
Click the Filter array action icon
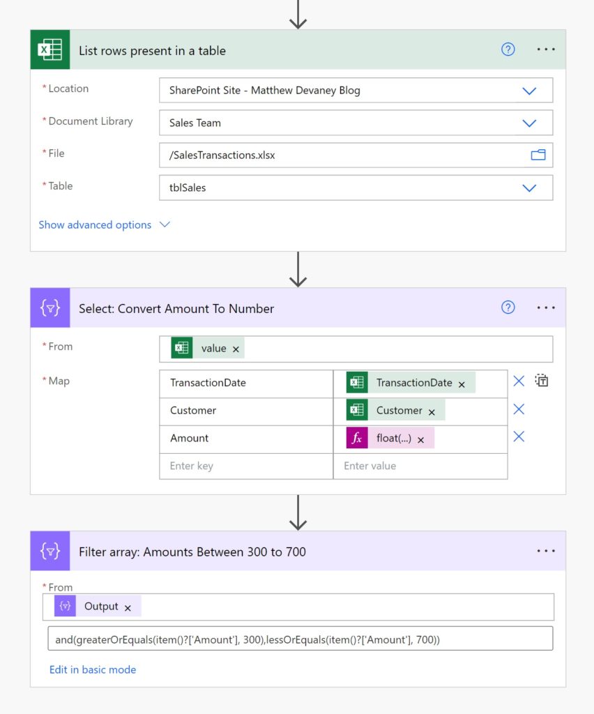pos(50,551)
